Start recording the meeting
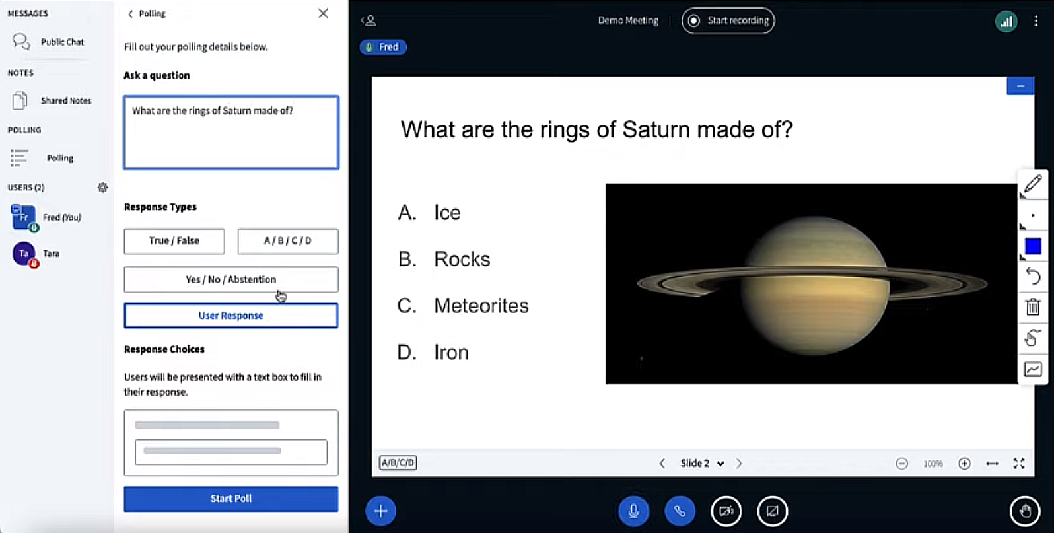This screenshot has height=533, width=1054. (x=728, y=20)
